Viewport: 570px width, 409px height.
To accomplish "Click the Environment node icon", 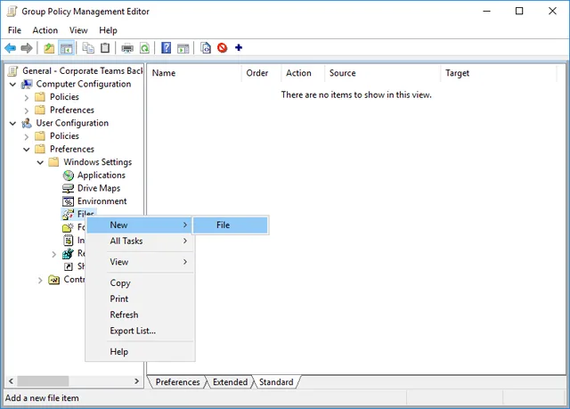I will (x=68, y=201).
